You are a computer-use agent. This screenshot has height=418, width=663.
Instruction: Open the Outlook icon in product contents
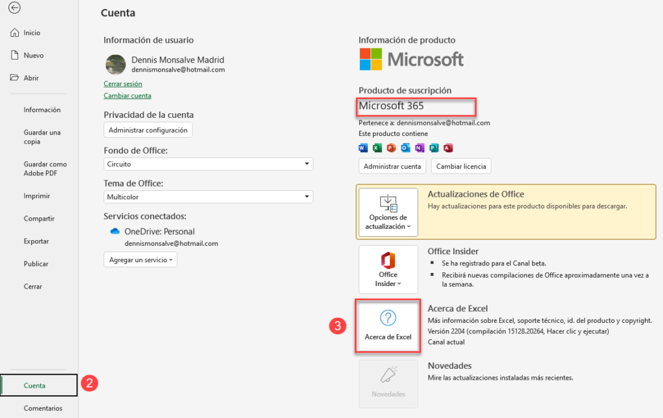click(x=405, y=148)
